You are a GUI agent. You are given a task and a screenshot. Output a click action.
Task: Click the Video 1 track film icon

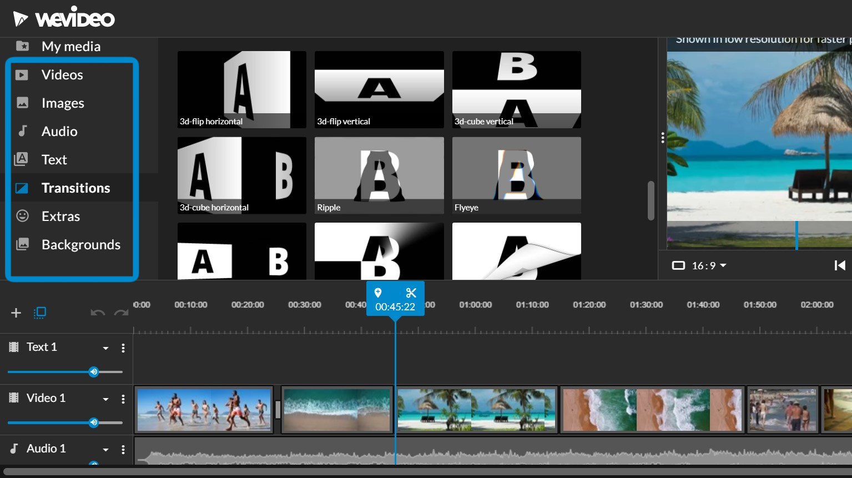tap(14, 398)
